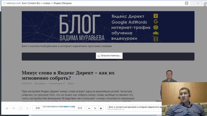Click the replay circular arrow button
Viewport: 207px width, 116px height.
(x=14, y=108)
